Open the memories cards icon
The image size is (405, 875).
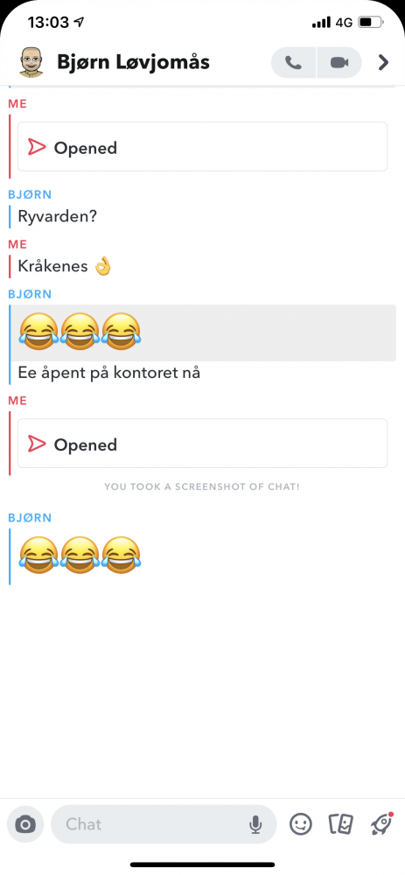tap(341, 824)
